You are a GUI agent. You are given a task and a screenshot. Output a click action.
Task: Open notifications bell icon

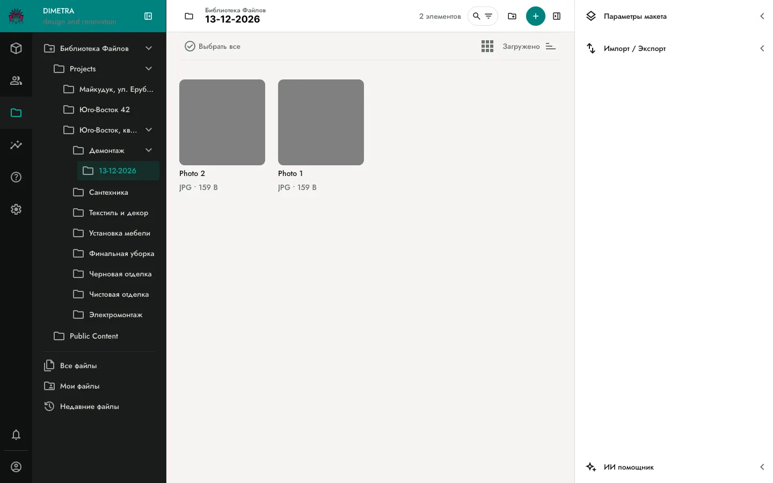pos(16,435)
